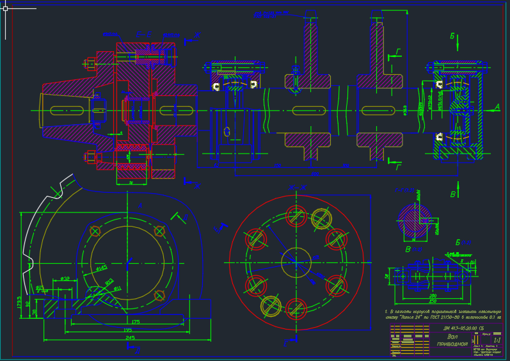Pick the 195 dimension text

pos(127,330)
